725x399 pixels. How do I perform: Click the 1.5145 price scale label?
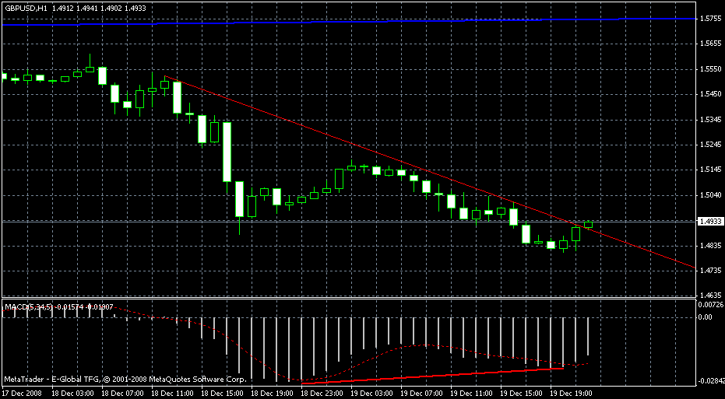[x=712, y=170]
